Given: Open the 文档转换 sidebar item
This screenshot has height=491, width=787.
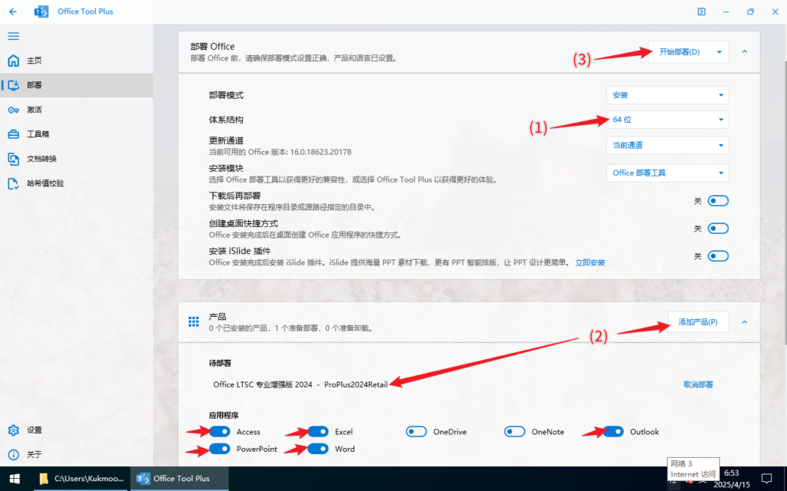Looking at the screenshot, I should coord(76,159).
